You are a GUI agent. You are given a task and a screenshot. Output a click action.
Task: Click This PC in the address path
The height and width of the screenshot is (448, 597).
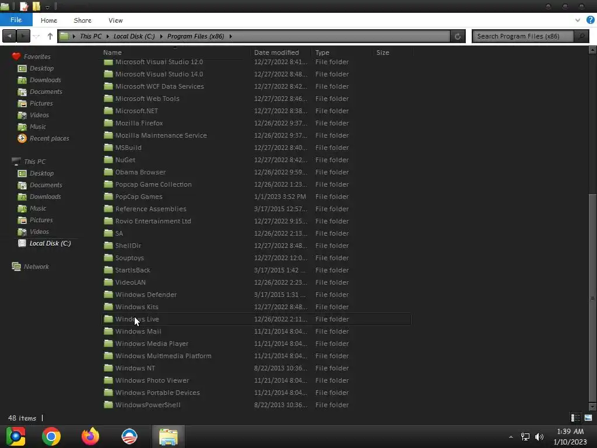tap(90, 36)
